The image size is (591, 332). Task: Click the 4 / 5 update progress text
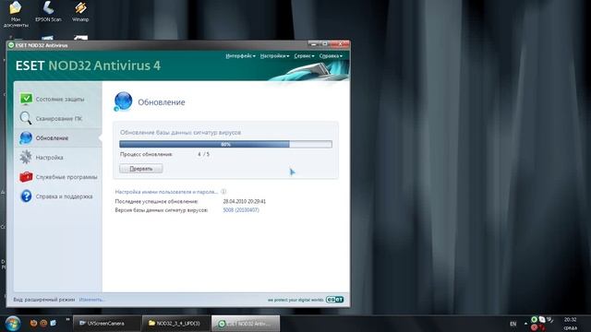coord(203,154)
